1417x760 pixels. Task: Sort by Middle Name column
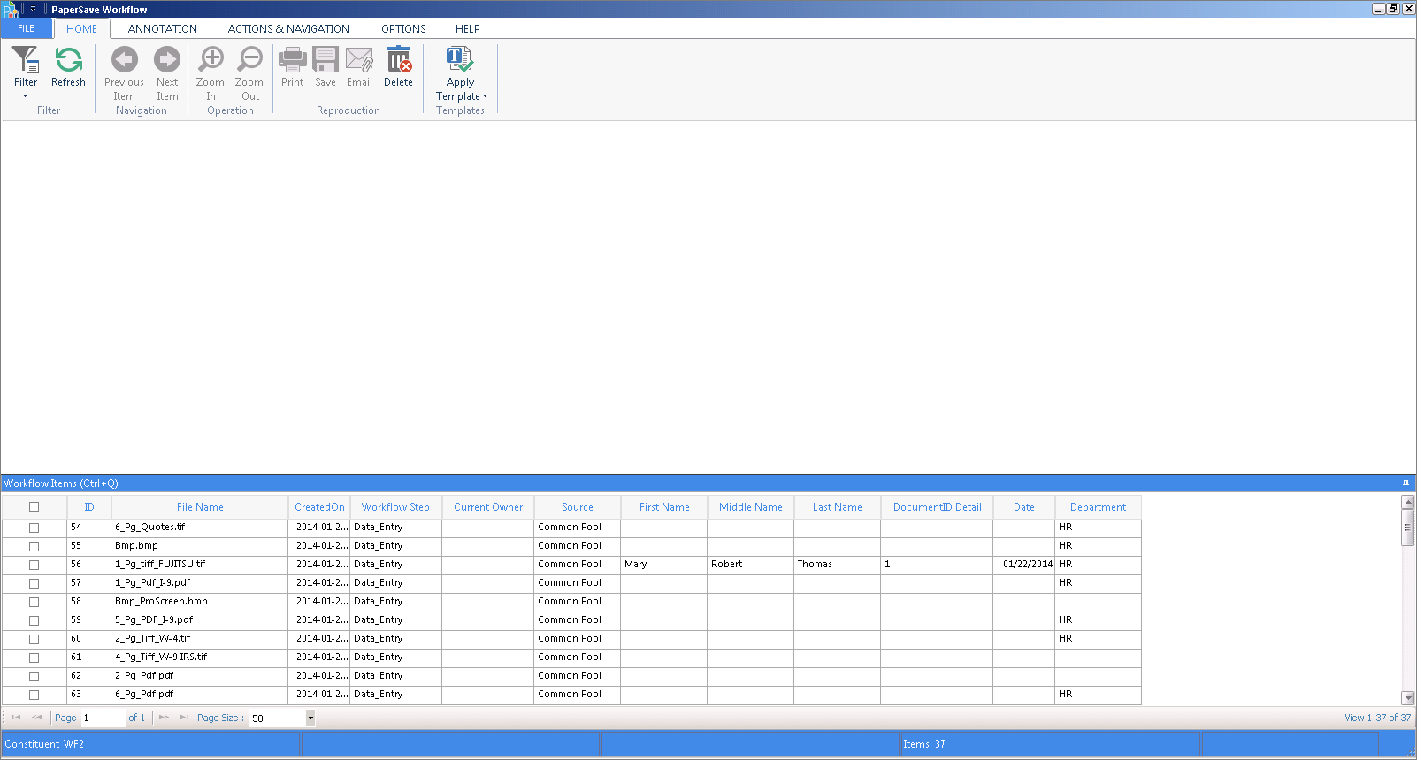(x=750, y=507)
